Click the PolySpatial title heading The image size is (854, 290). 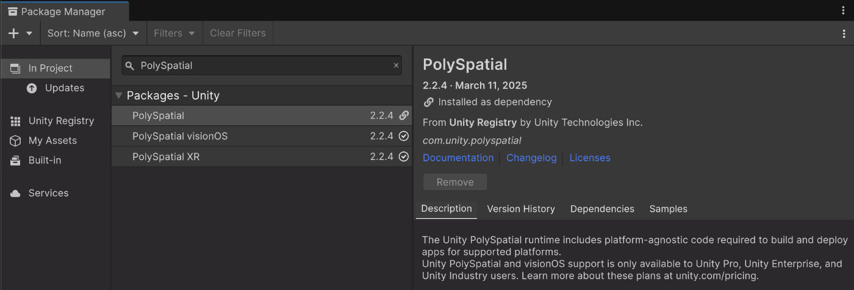click(x=465, y=64)
